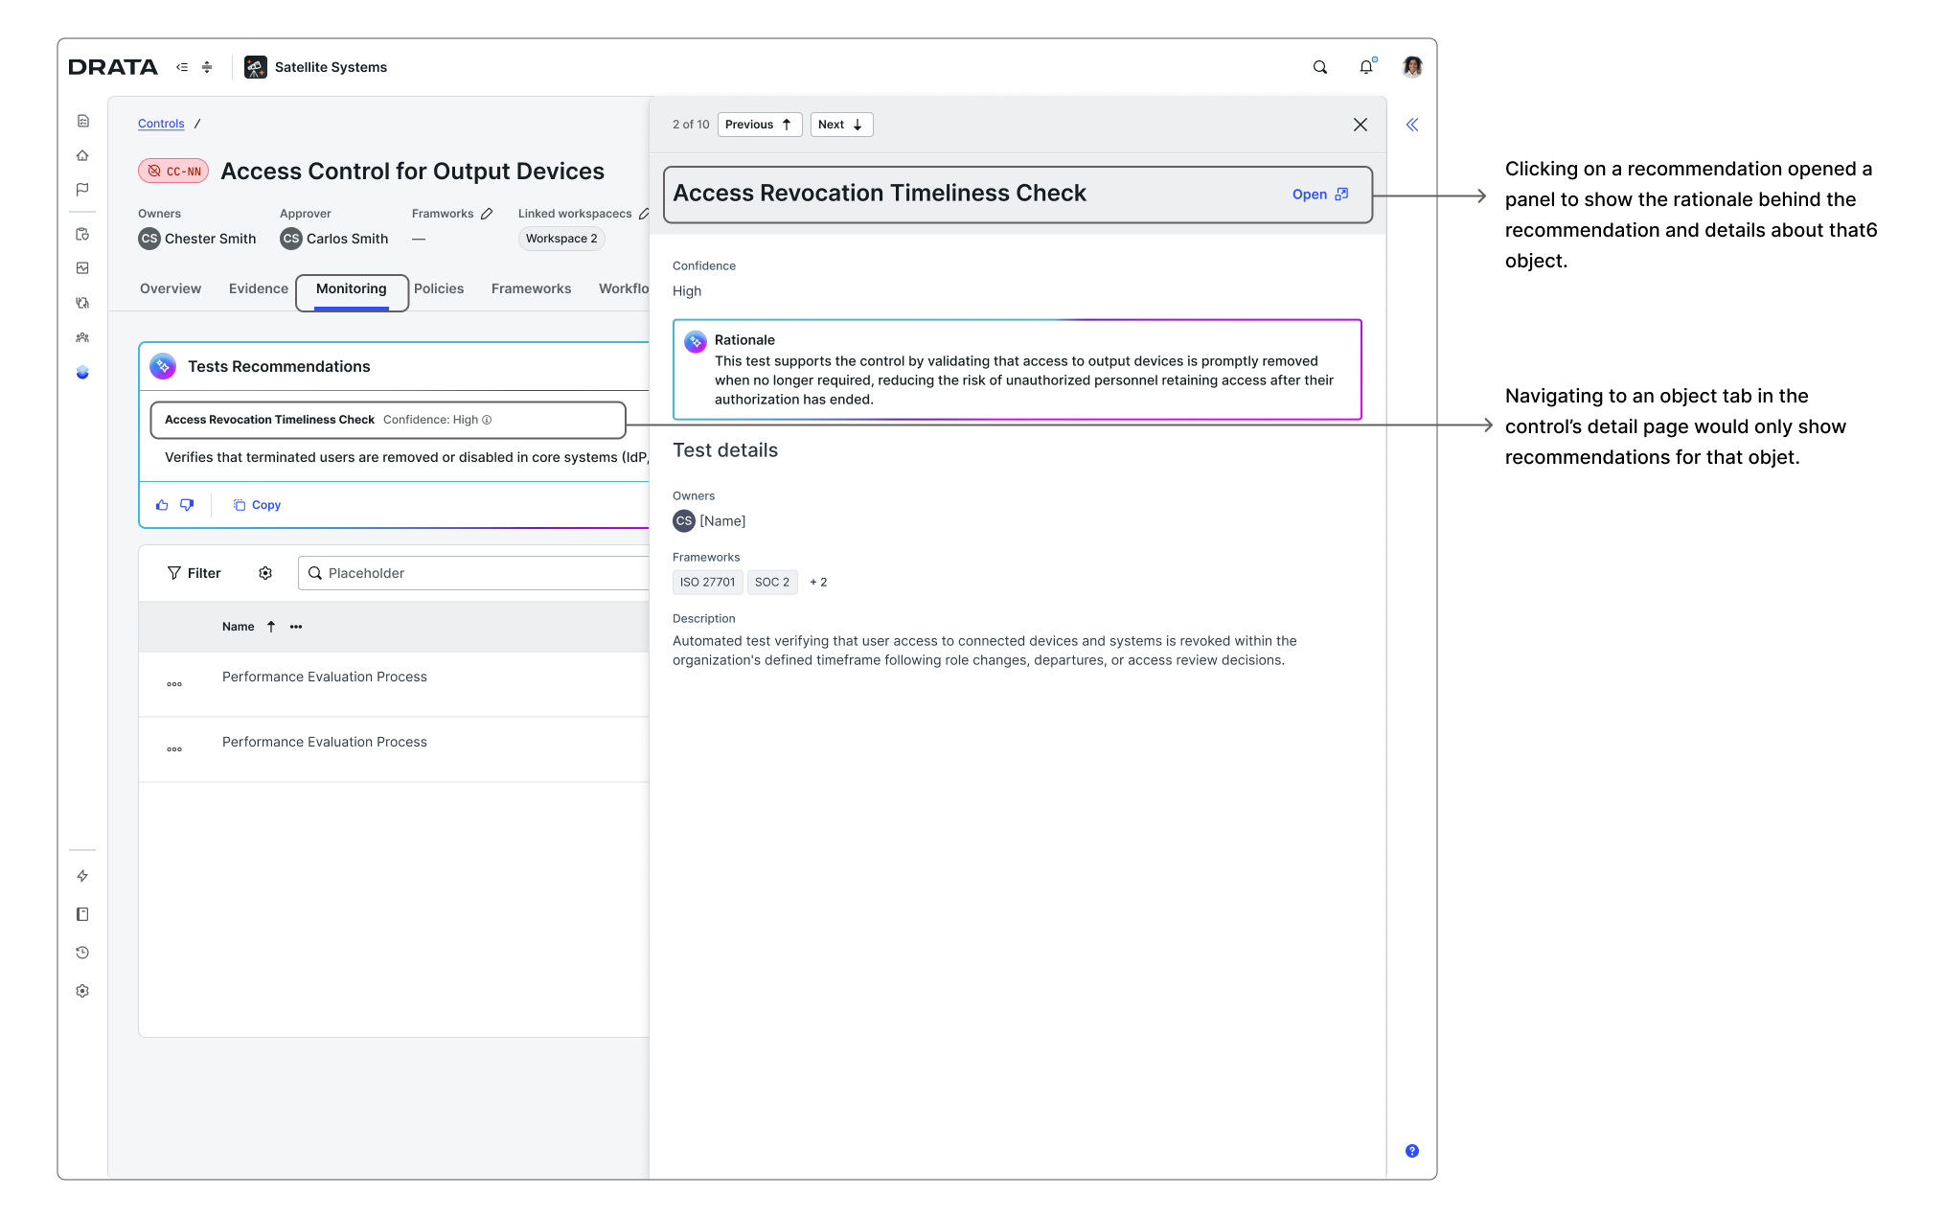Open the lightning bolt icon in the sidebar
The image size is (1944, 1218).
pyautogui.click(x=83, y=876)
